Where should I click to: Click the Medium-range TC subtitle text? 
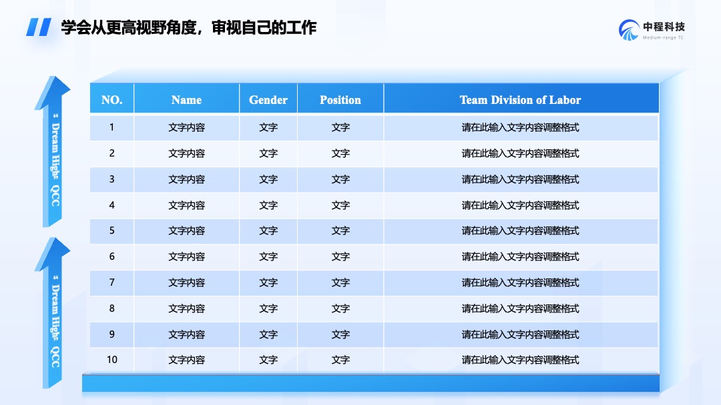(663, 37)
